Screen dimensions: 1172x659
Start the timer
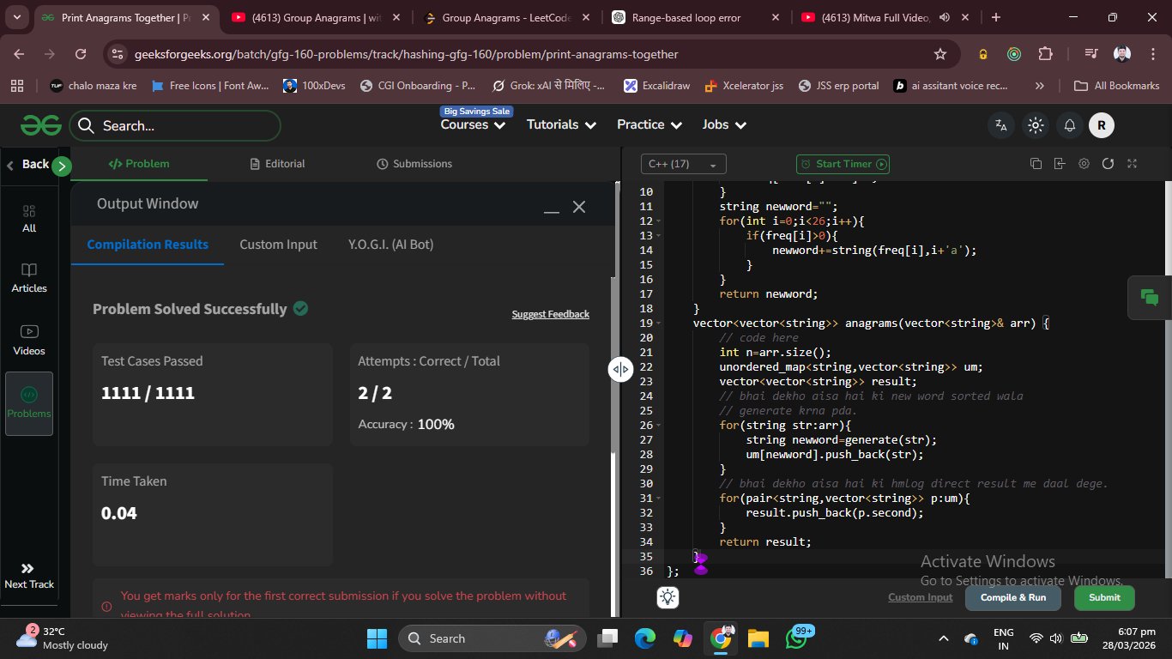tap(843, 164)
